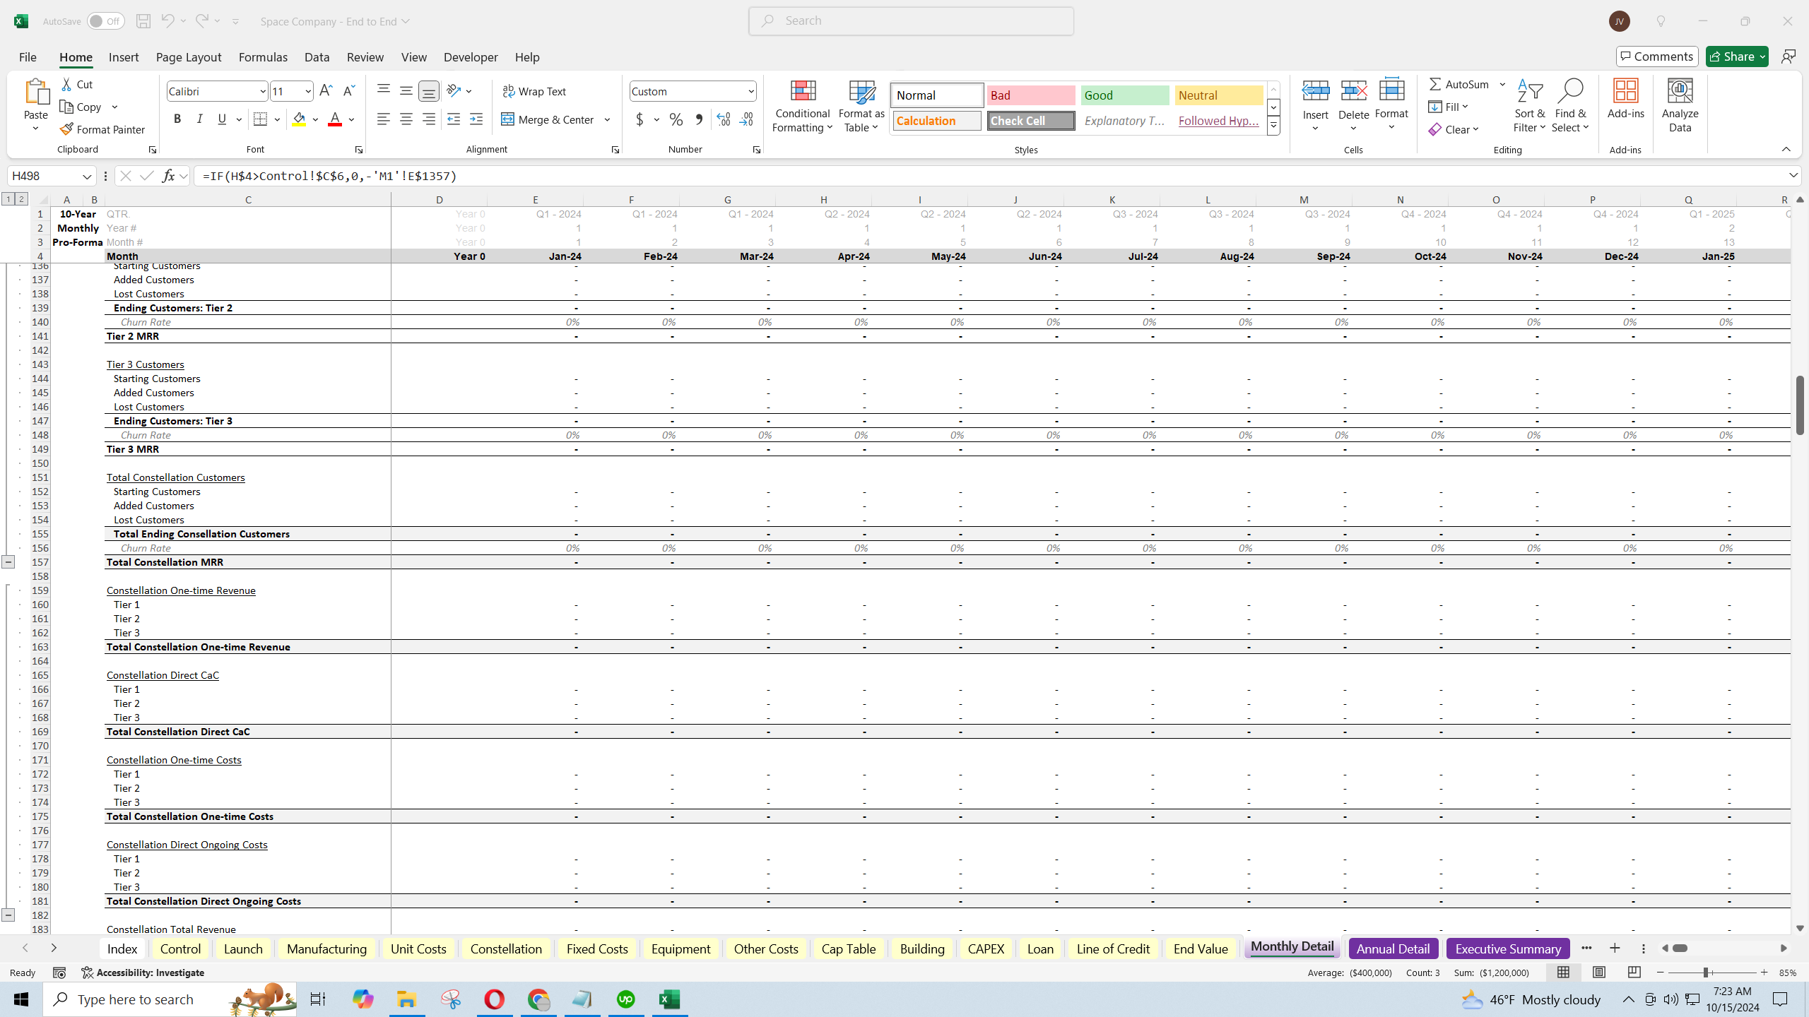1809x1017 pixels.
Task: Expand the Merge & Center options arrow
Action: tap(607, 119)
